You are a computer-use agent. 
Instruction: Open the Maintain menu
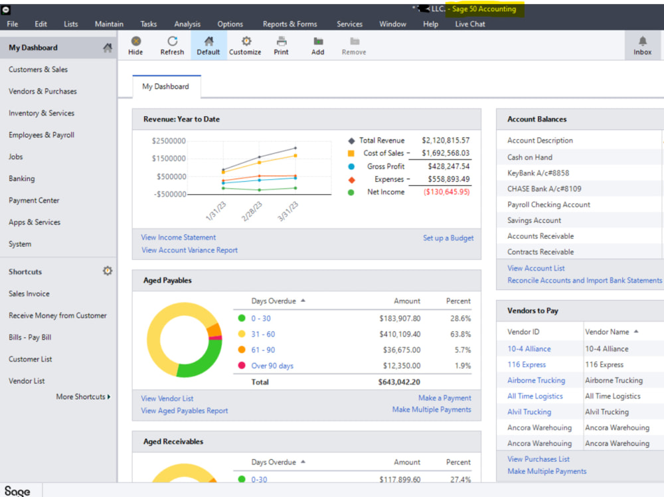click(x=110, y=24)
